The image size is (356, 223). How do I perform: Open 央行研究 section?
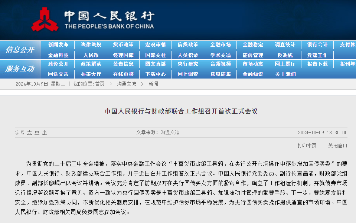point(188,64)
